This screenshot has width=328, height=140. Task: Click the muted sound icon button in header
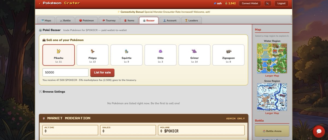coord(268,3)
